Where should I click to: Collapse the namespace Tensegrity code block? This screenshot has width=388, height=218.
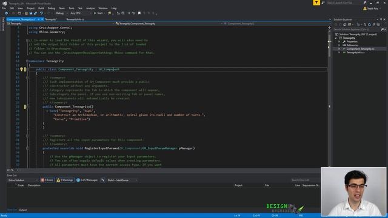point(27,61)
